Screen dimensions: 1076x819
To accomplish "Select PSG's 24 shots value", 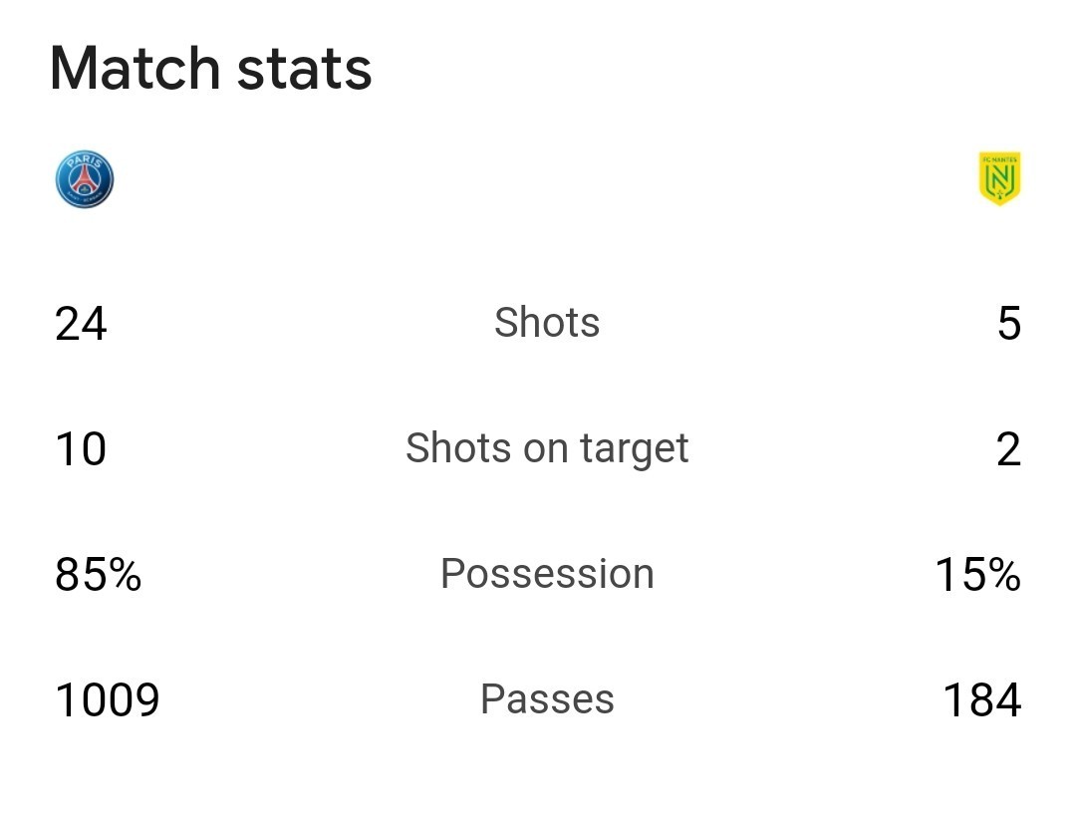I will [81, 324].
